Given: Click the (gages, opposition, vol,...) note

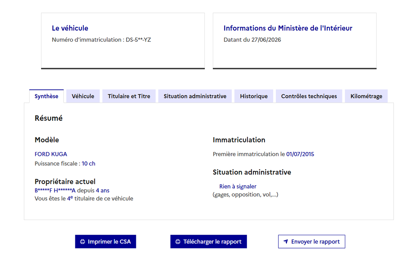Looking at the screenshot, I should click(x=246, y=195).
